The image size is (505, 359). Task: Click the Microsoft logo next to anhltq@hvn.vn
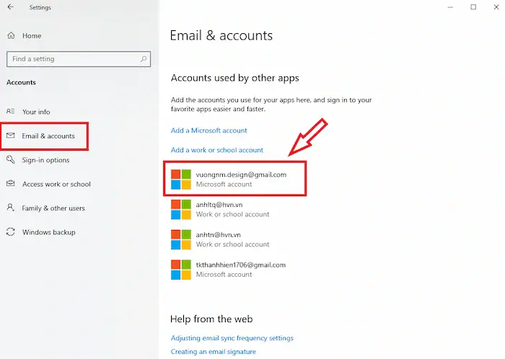[x=180, y=209]
